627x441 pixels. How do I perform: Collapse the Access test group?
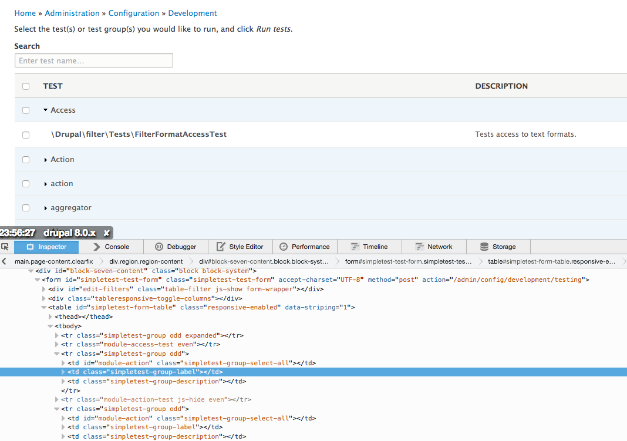click(x=46, y=110)
